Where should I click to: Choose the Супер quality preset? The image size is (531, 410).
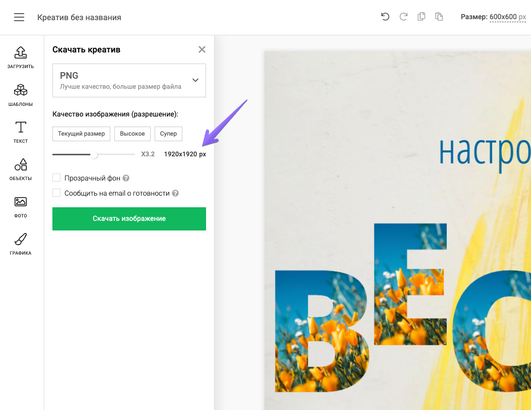click(x=168, y=134)
